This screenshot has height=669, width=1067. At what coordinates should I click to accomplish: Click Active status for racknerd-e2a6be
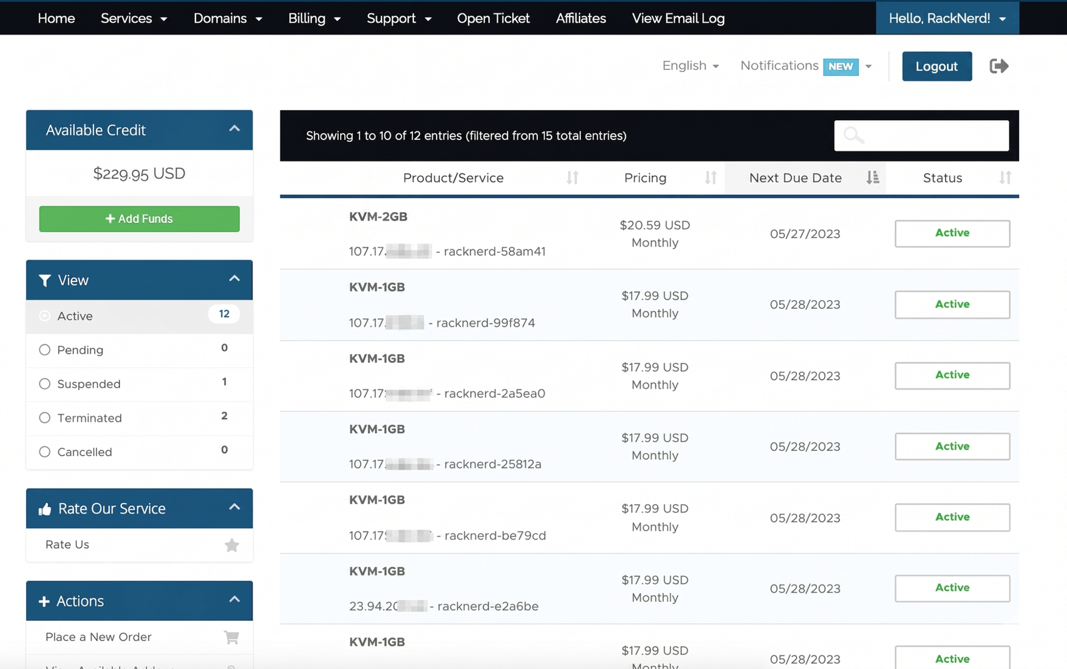coord(952,588)
